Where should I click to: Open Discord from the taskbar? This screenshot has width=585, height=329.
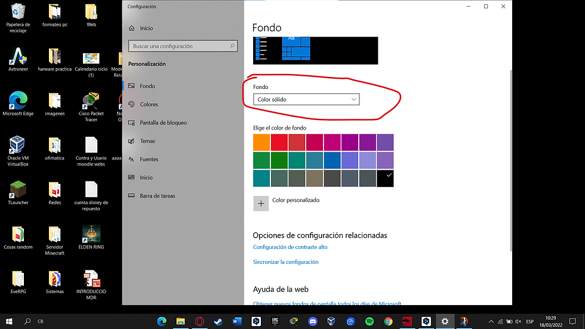coord(313,321)
